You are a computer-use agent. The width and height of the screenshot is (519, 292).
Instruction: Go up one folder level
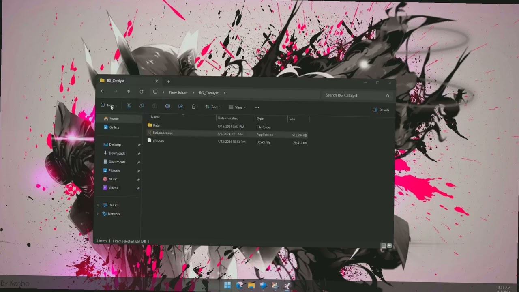tap(128, 92)
